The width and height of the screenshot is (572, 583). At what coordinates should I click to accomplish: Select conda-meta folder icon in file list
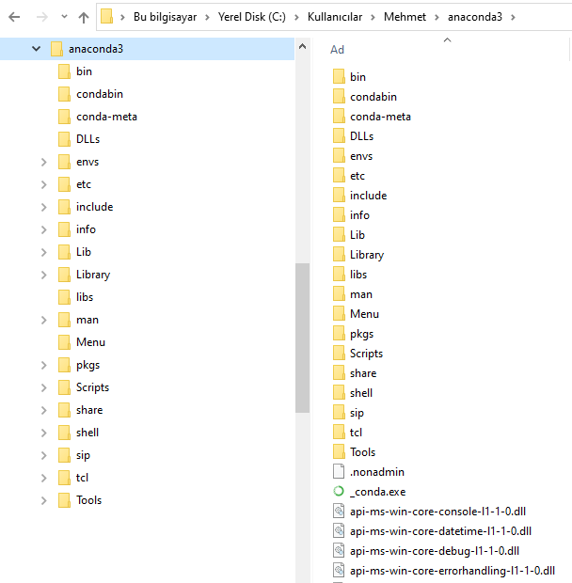(339, 116)
